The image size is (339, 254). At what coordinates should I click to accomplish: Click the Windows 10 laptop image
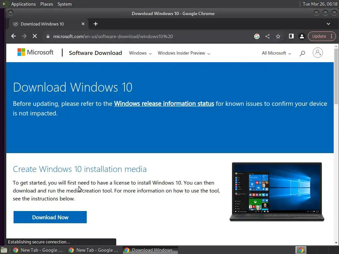(277, 192)
